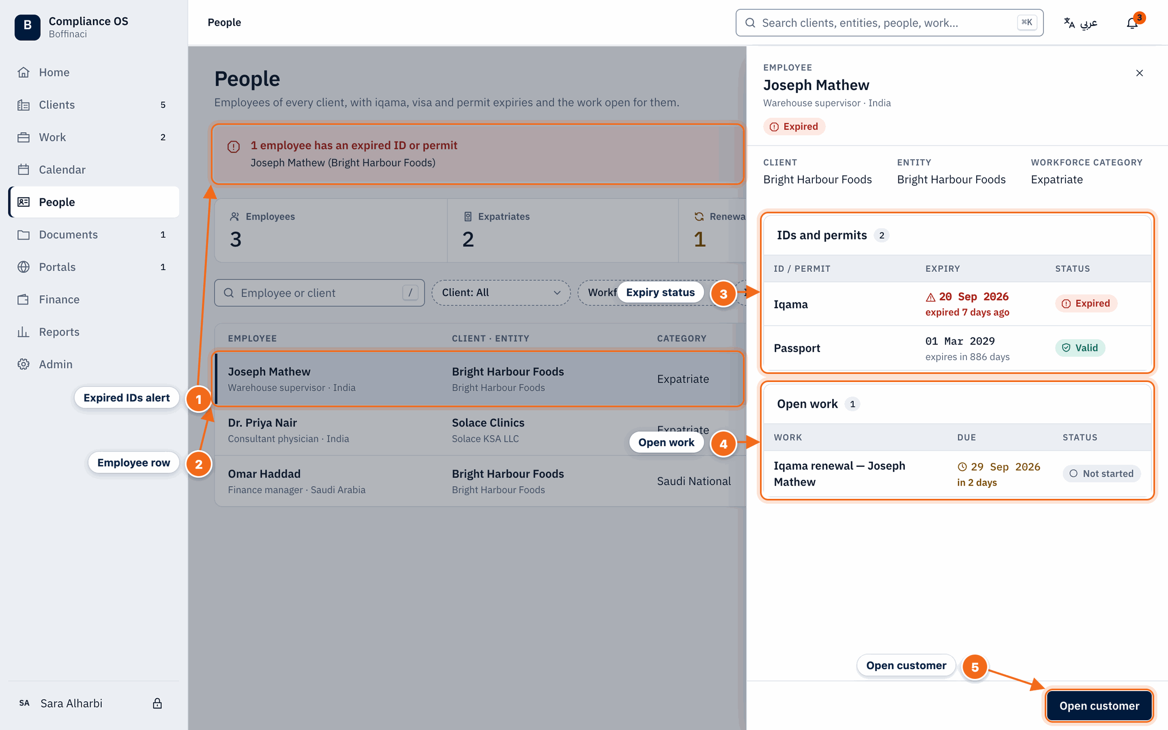Image resolution: width=1168 pixels, height=730 pixels.
Task: Click the Valid status badge
Action: [1080, 347]
